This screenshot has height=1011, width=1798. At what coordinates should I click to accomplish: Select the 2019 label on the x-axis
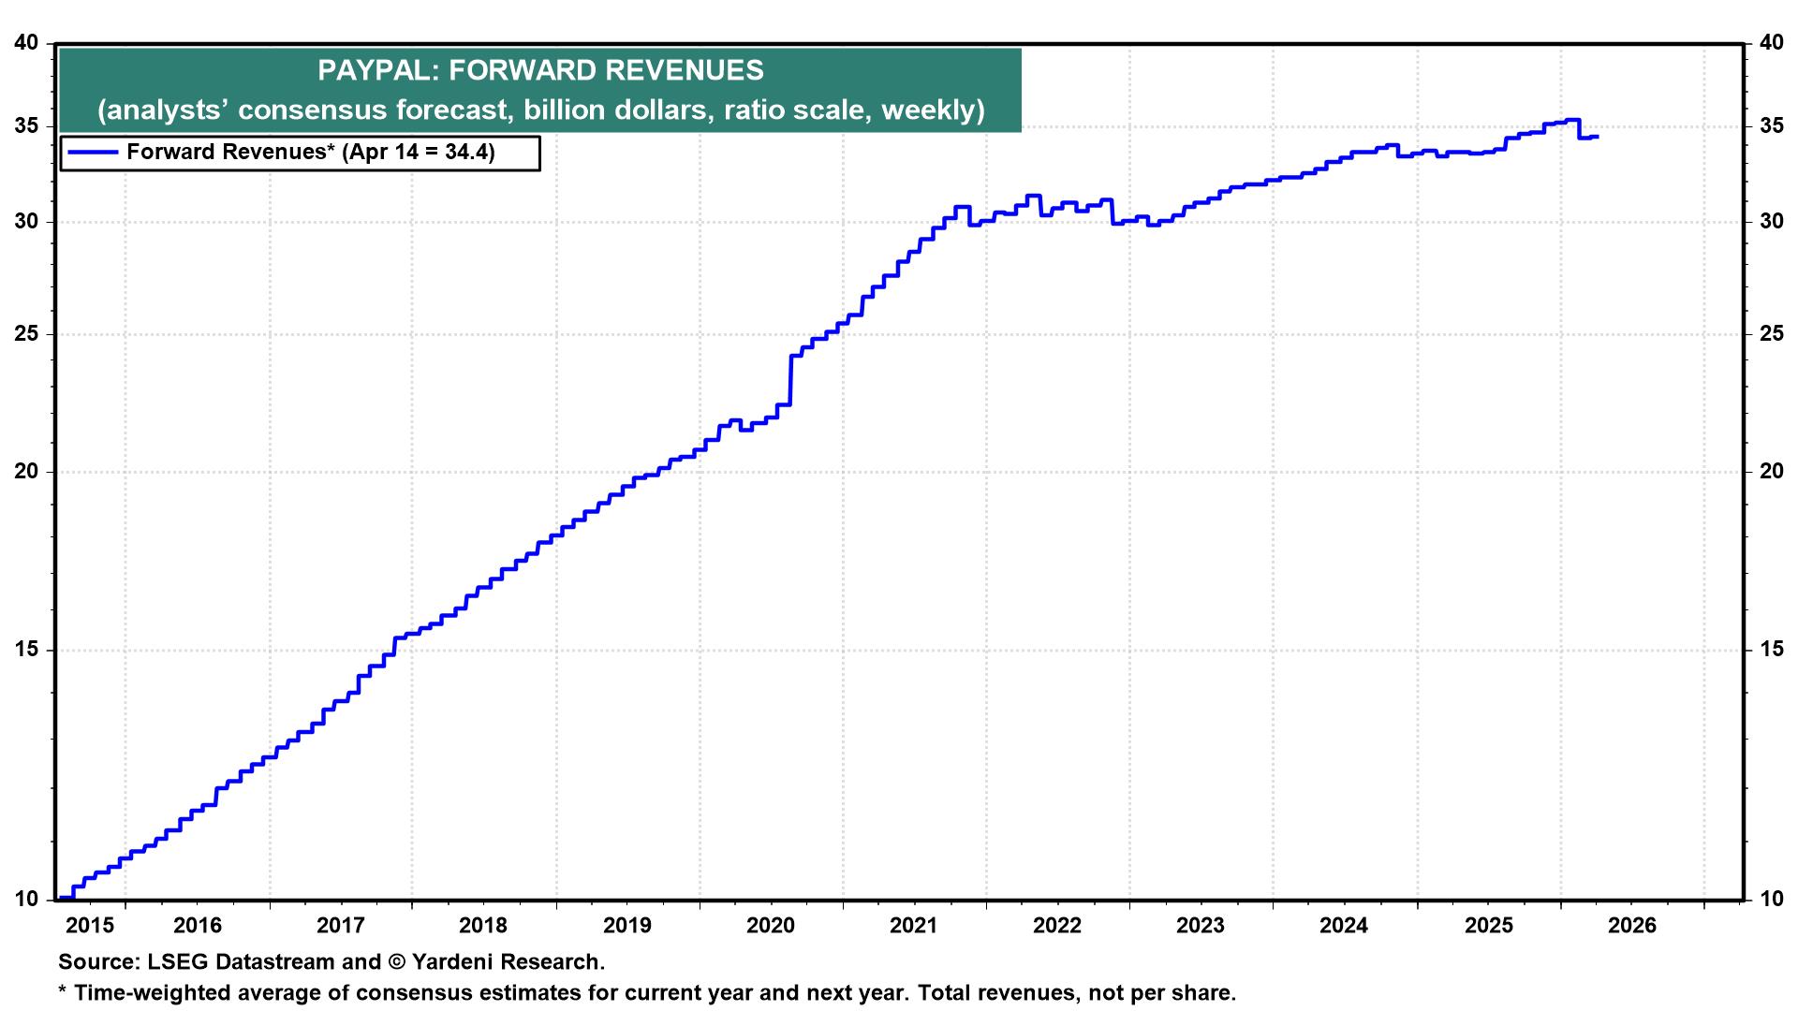[x=627, y=926]
